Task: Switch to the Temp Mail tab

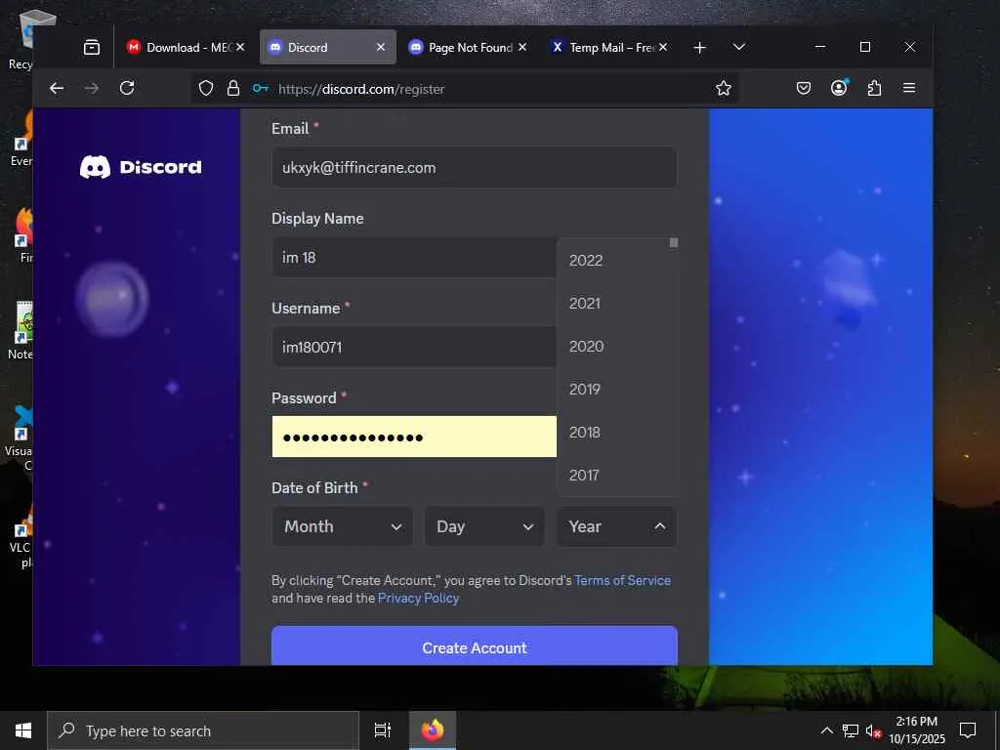Action: (609, 47)
